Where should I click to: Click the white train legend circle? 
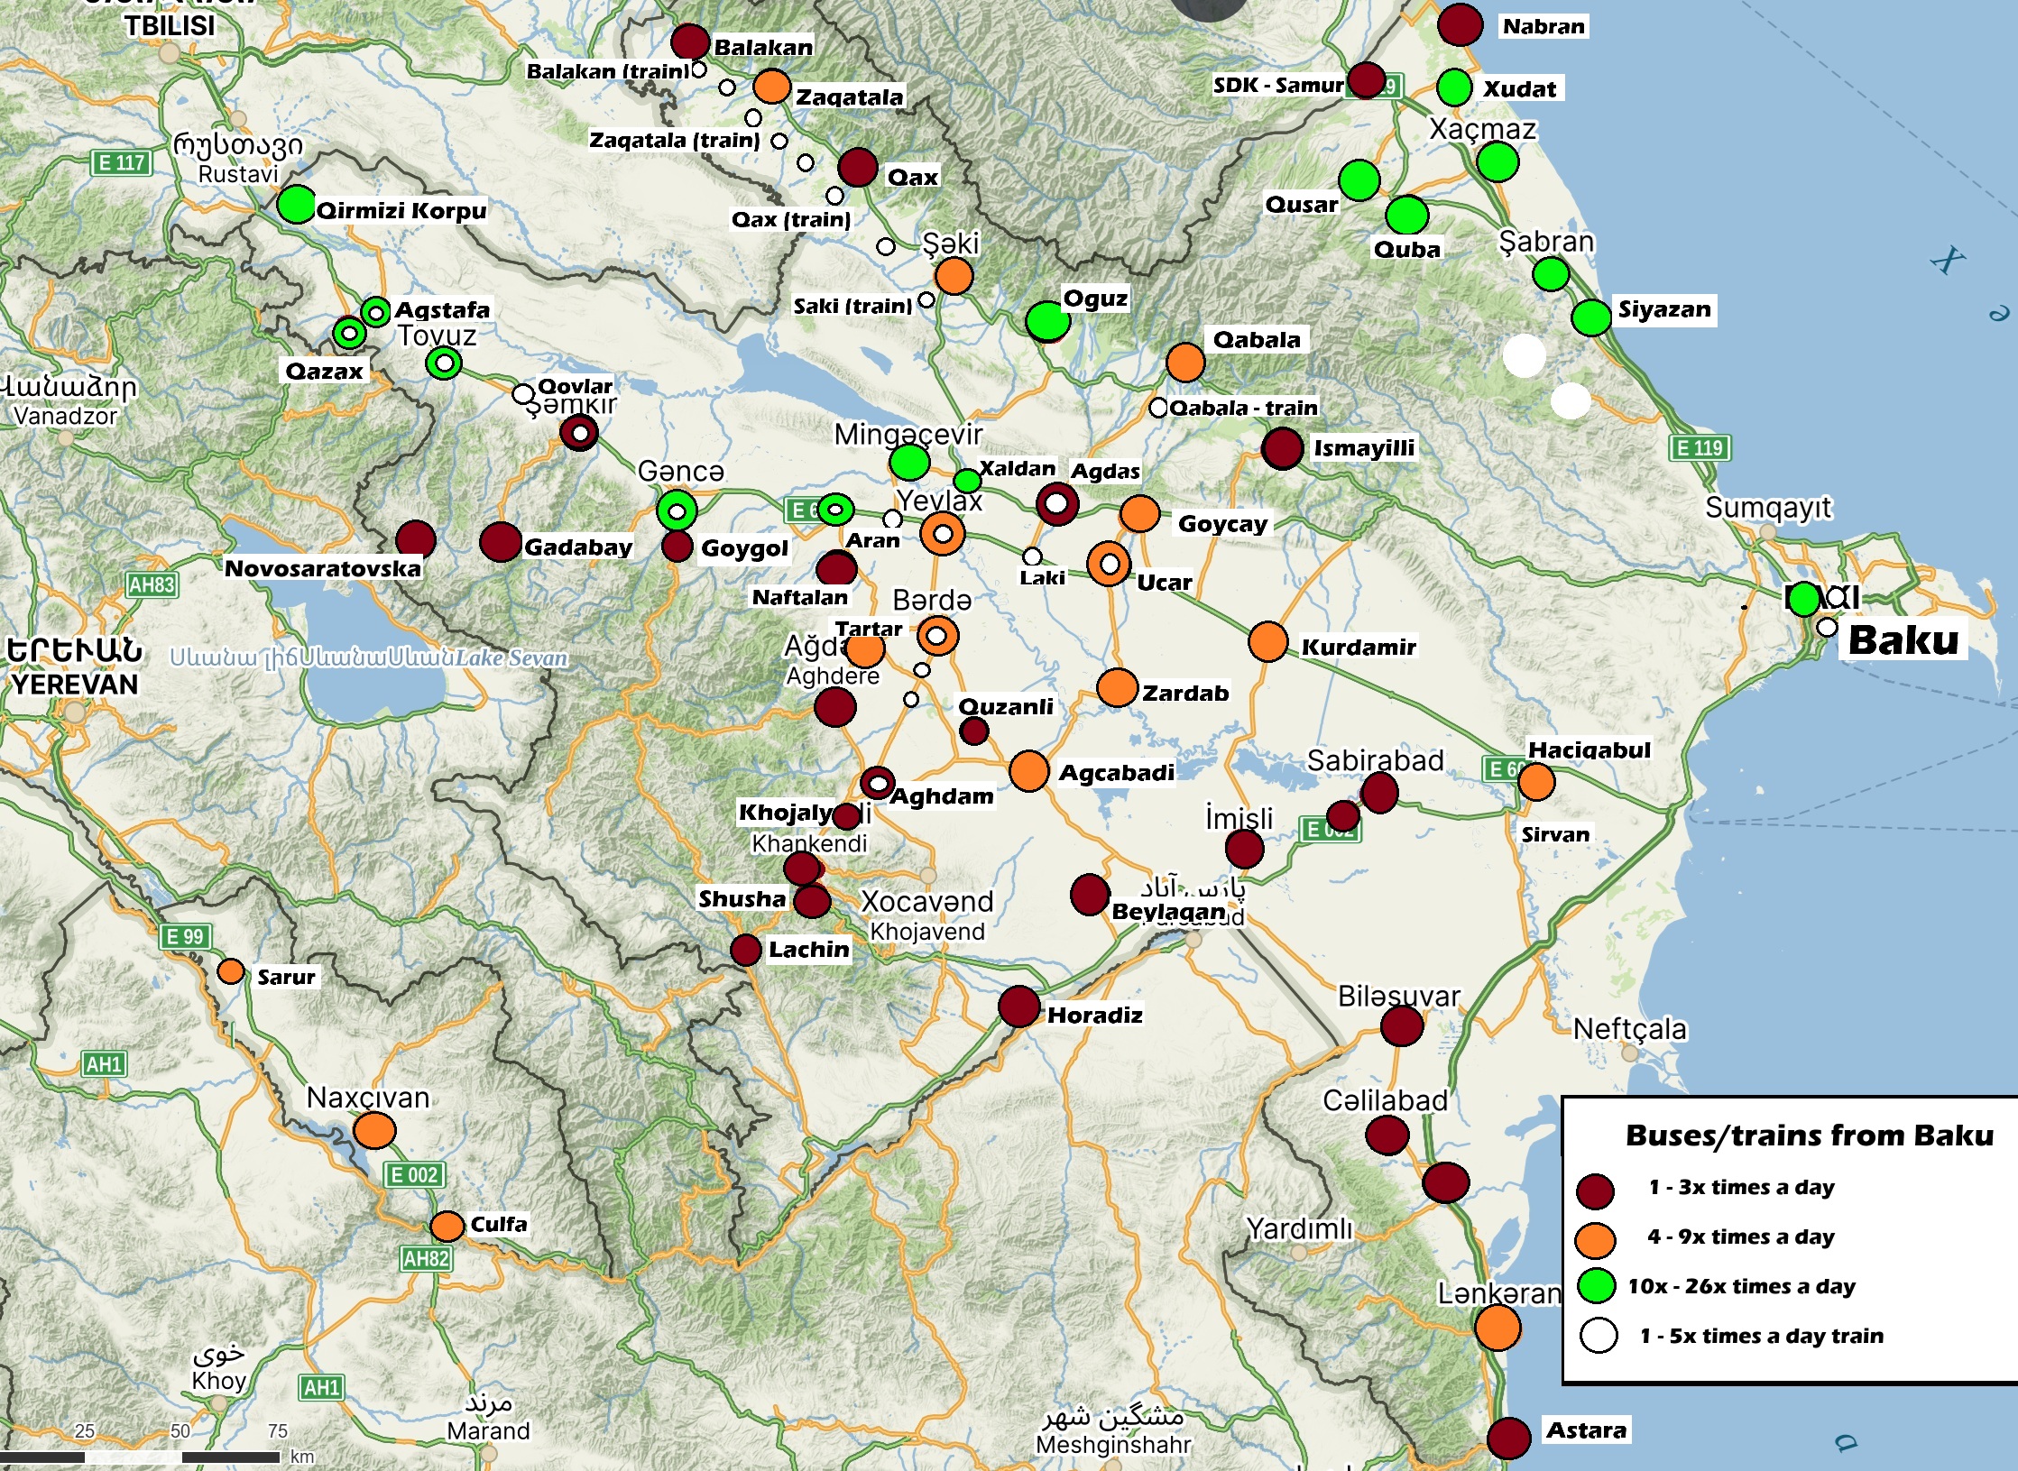point(1598,1336)
